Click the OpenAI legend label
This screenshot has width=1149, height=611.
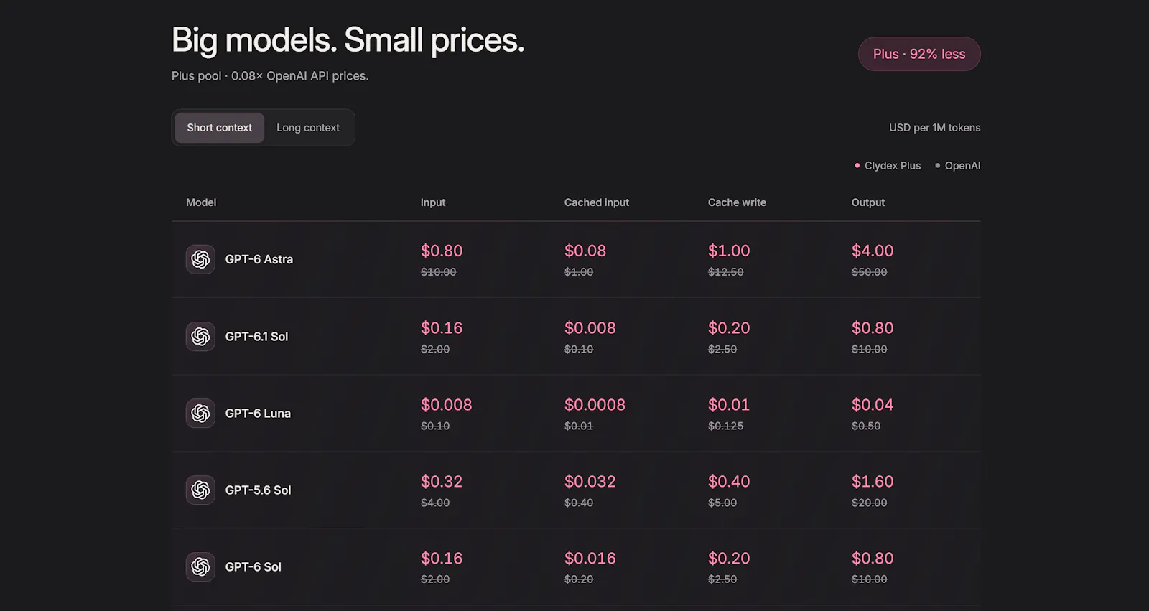[x=962, y=166]
